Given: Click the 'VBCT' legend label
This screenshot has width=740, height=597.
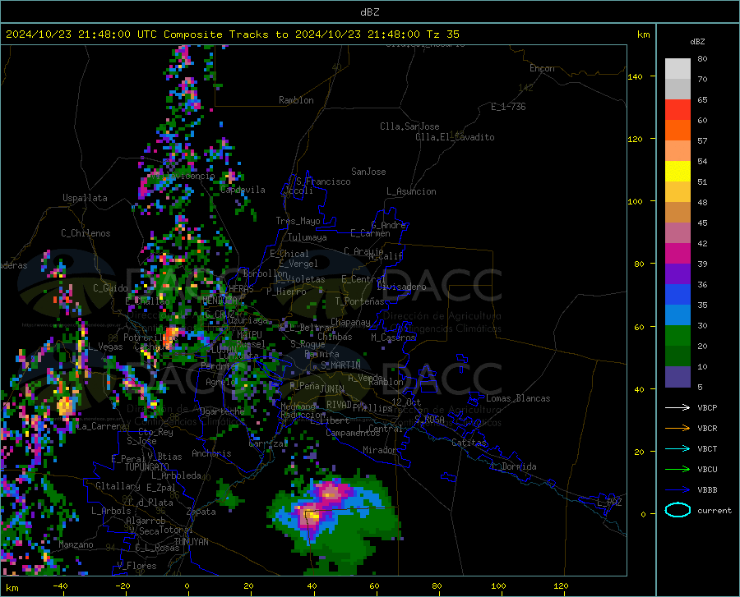Looking at the screenshot, I should click(x=707, y=448).
